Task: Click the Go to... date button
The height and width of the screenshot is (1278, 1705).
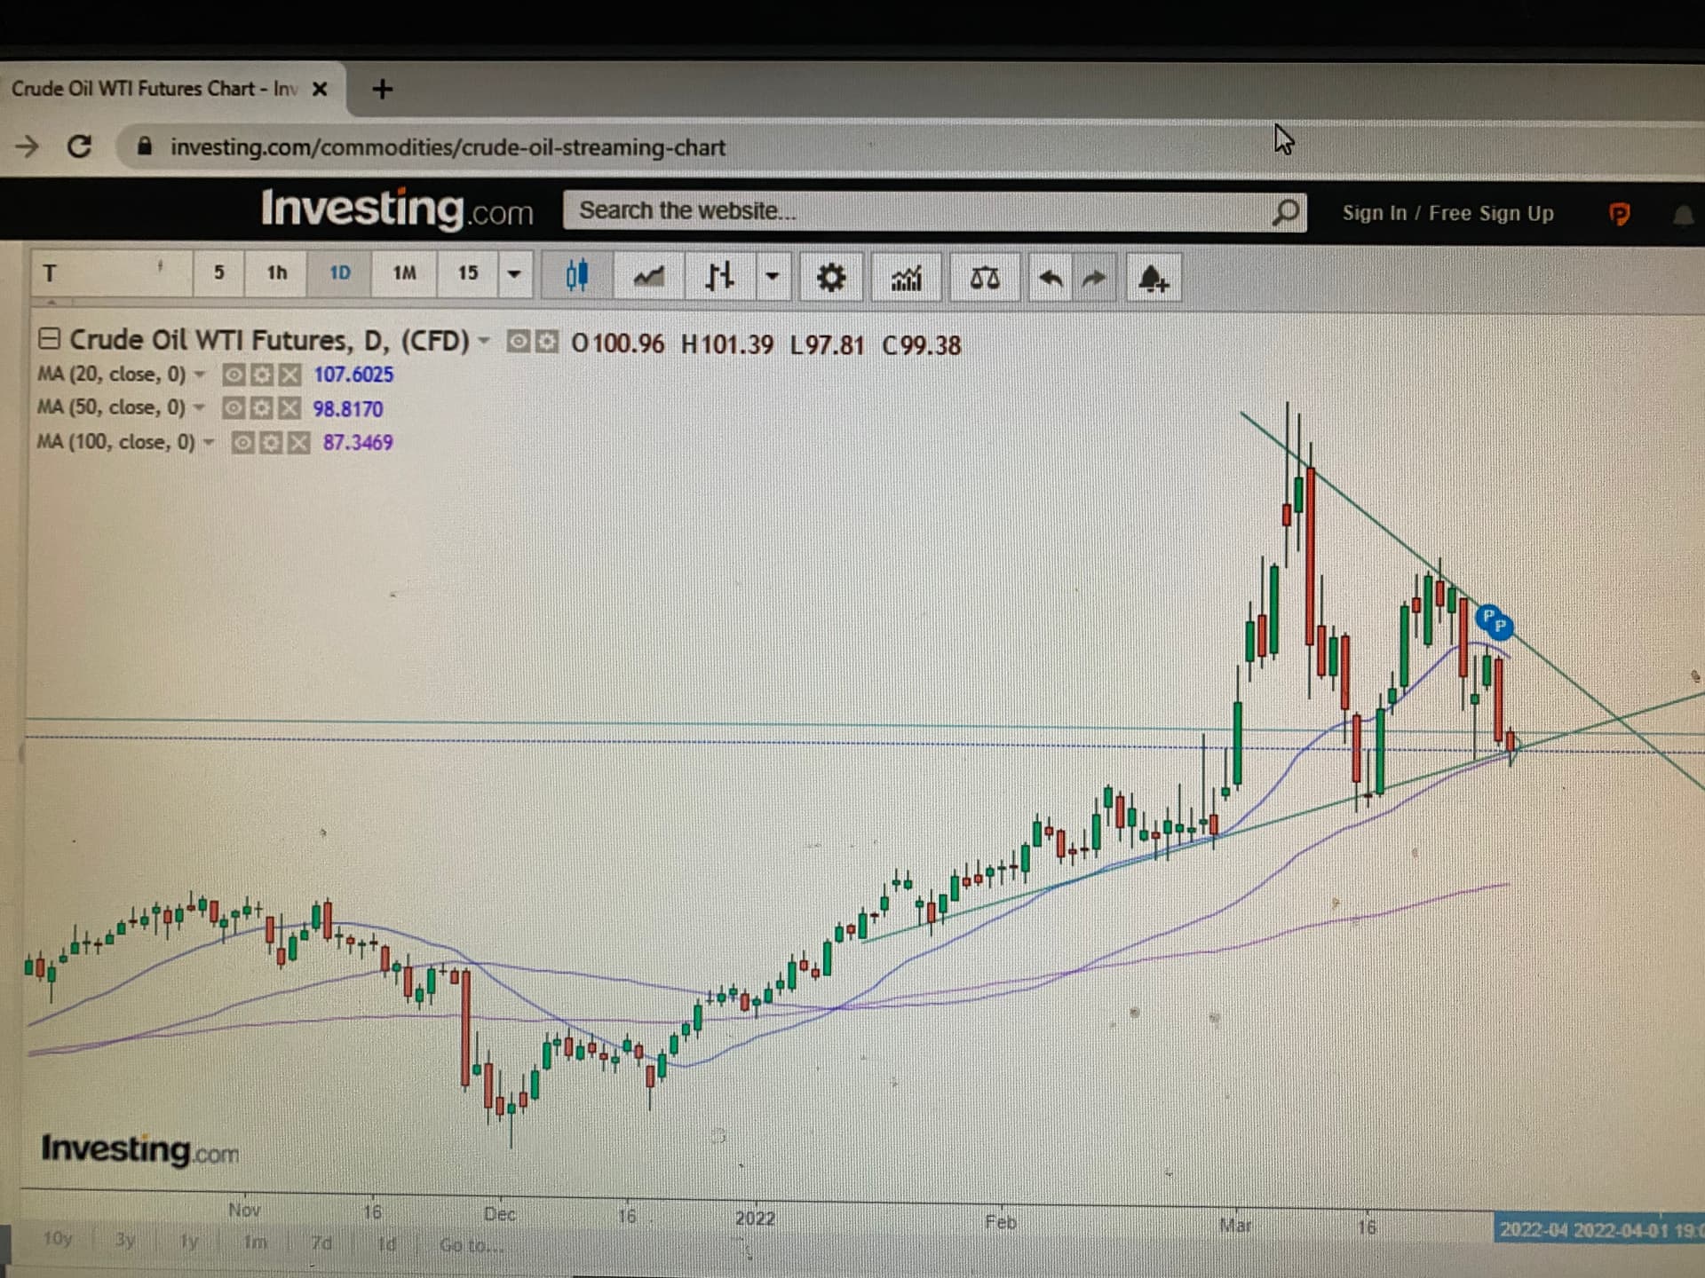Action: click(x=471, y=1245)
